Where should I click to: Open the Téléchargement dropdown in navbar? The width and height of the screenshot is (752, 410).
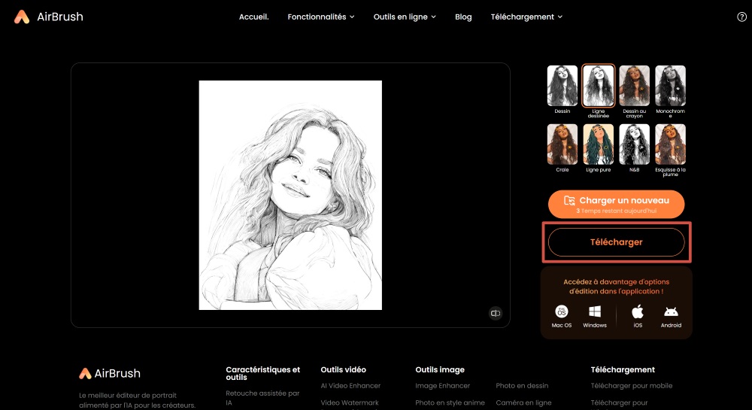click(526, 17)
